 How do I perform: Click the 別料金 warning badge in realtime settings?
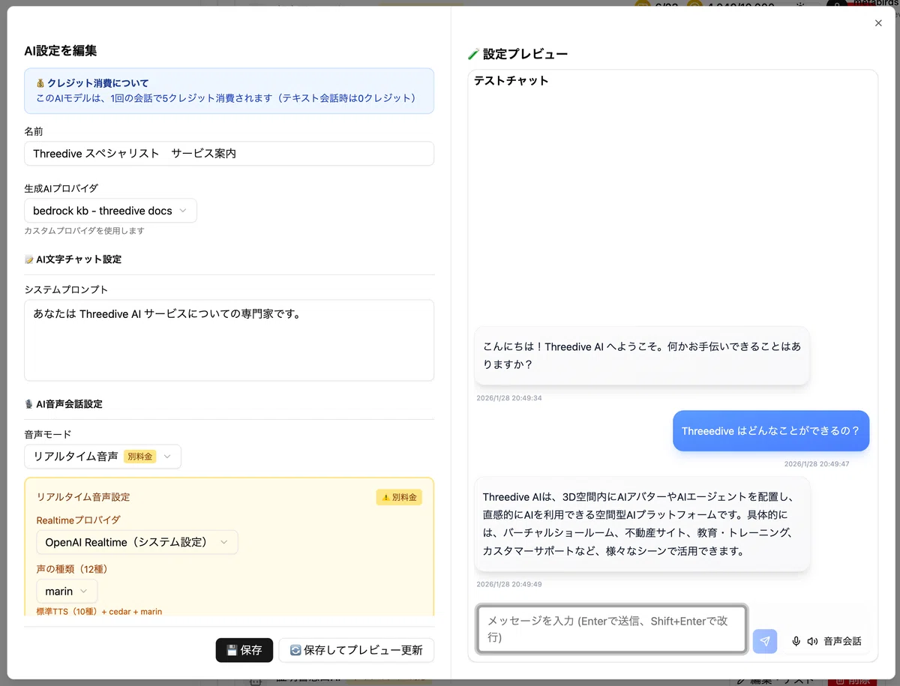pyautogui.click(x=399, y=497)
